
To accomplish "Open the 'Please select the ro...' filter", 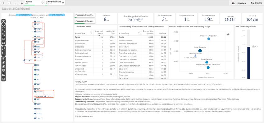I will click(84, 21).
